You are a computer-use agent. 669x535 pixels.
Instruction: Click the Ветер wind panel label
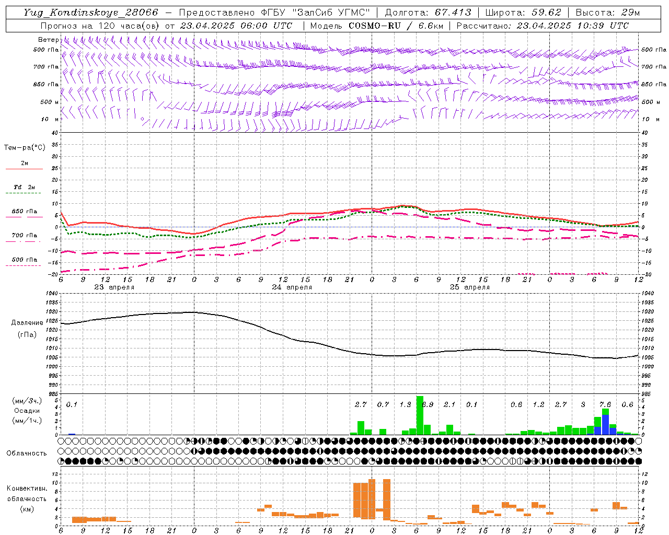click(48, 40)
